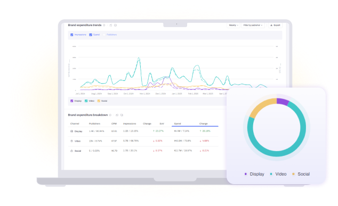338x206 pixels.
Task: Click the purple Display donut segment
Action: coord(283,101)
